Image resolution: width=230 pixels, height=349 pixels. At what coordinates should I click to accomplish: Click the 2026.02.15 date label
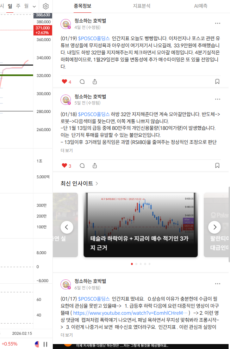[22, 333]
